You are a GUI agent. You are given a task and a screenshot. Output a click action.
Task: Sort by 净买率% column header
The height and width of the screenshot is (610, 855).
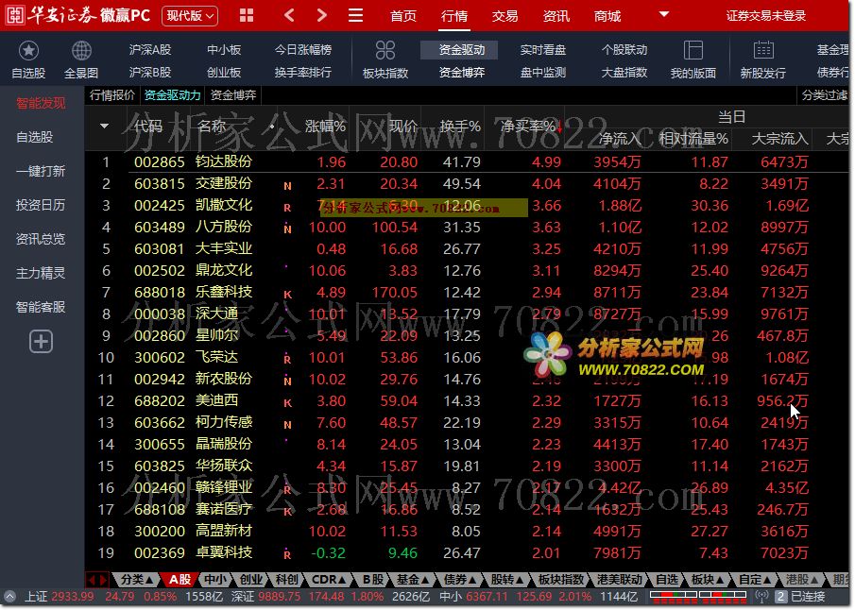[528, 127]
